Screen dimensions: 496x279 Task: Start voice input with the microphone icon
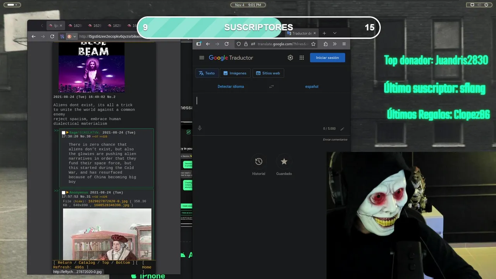point(200,128)
